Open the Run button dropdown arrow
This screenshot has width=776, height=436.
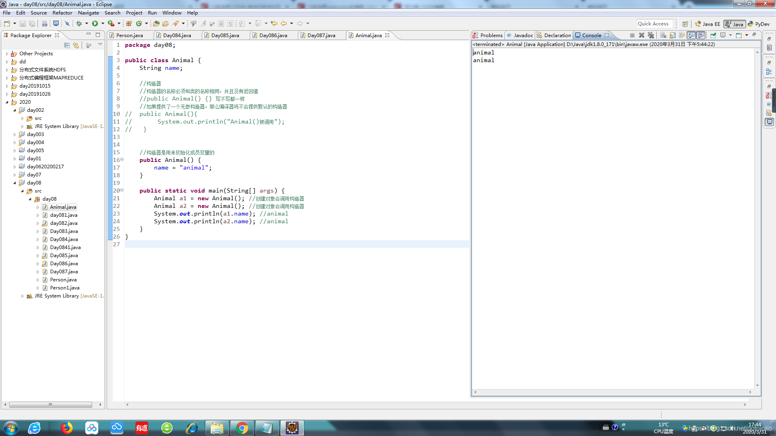coord(103,24)
